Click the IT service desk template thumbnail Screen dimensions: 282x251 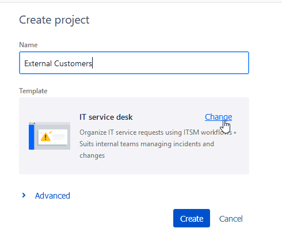coord(49,136)
